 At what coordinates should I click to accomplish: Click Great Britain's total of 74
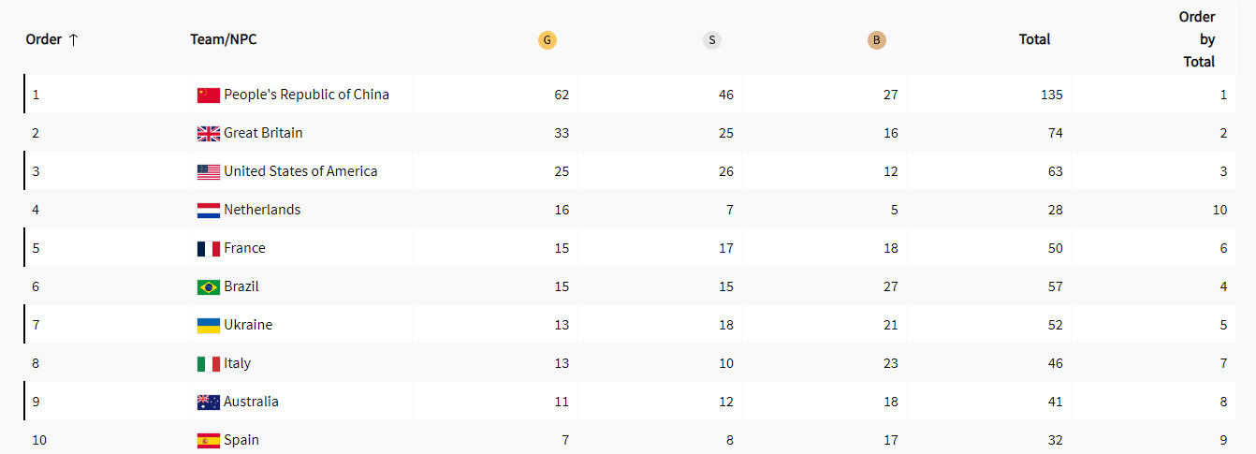[1055, 133]
